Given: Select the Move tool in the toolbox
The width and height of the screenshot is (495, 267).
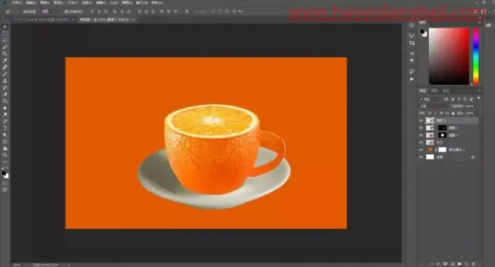Looking at the screenshot, I should click(5, 27).
